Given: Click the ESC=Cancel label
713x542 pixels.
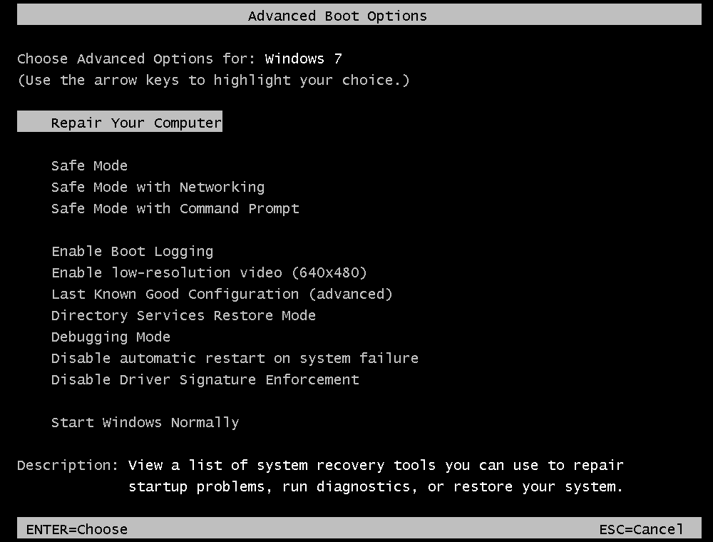Looking at the screenshot, I should click(x=641, y=529).
